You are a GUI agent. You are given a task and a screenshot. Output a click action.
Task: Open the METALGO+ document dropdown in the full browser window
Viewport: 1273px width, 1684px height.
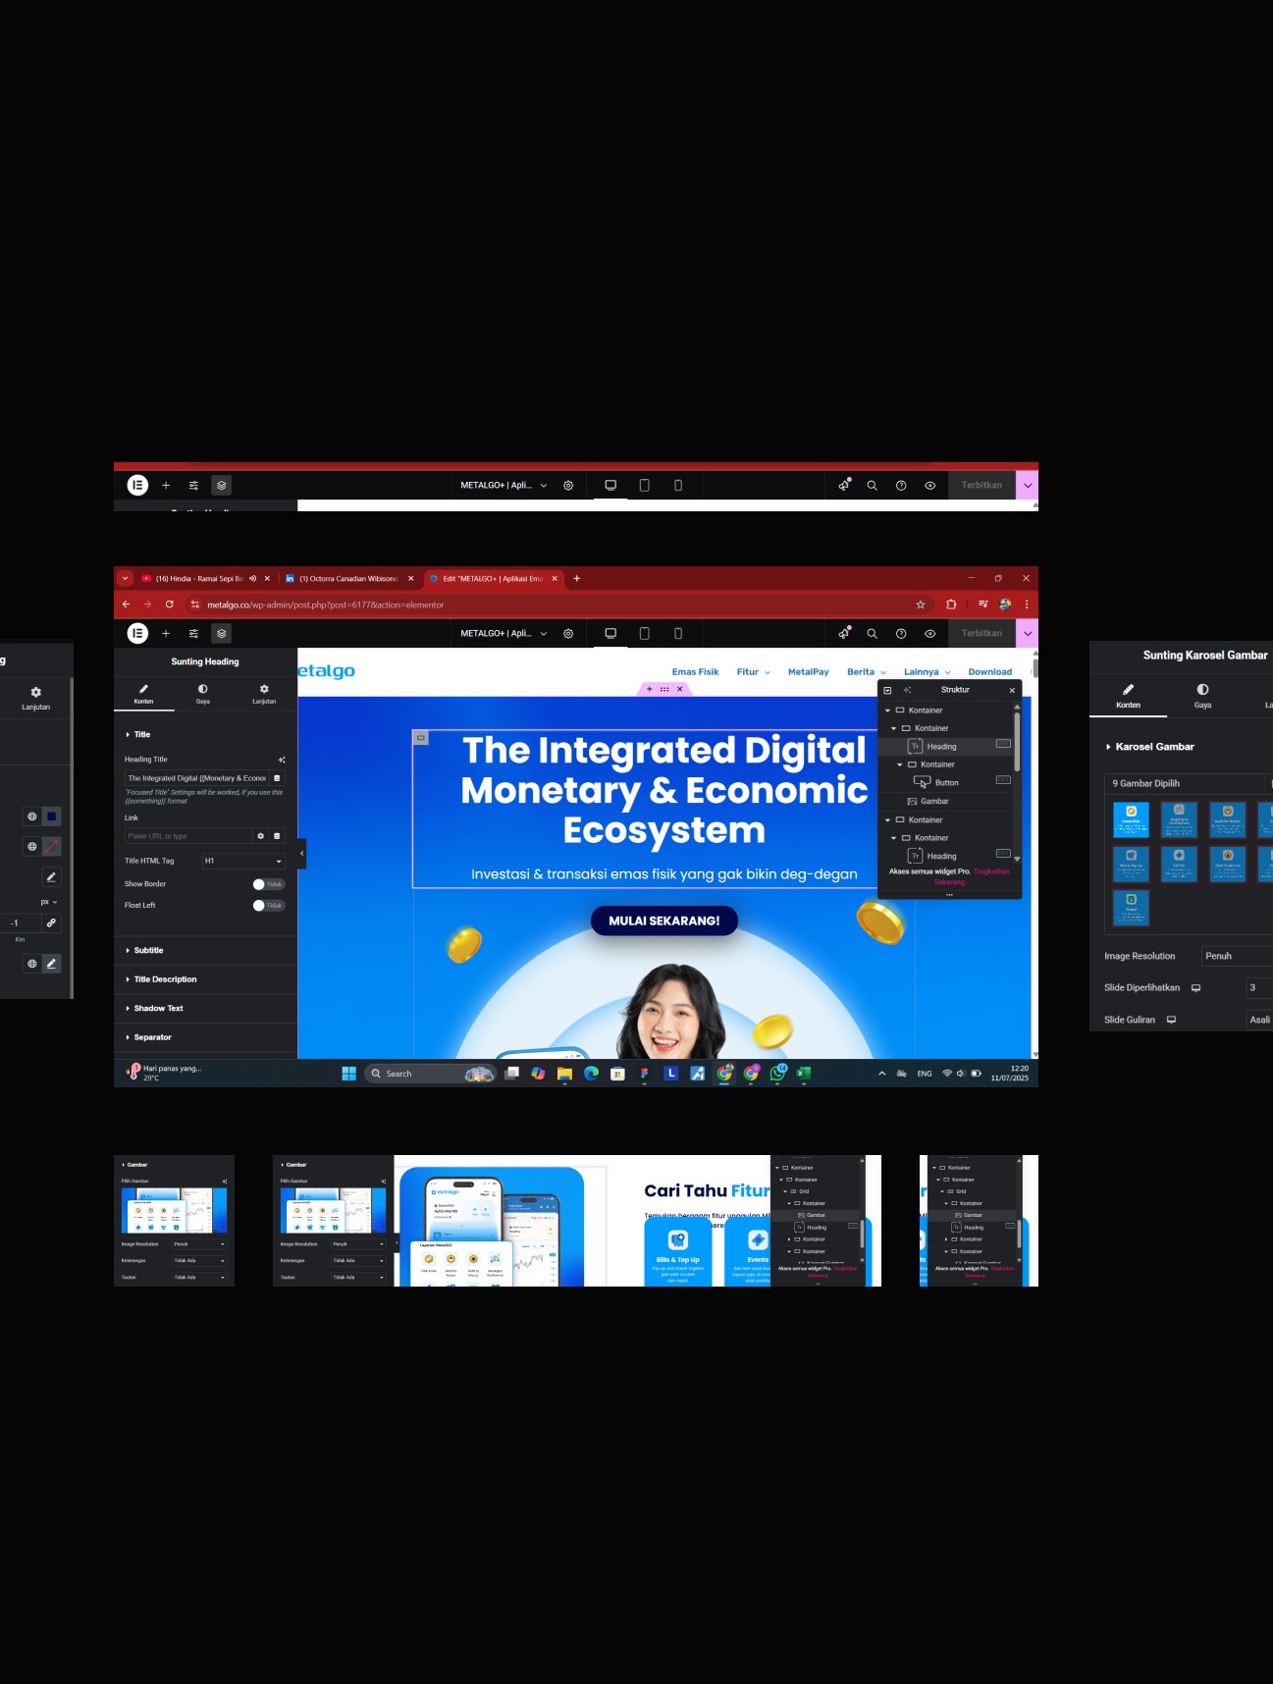tap(504, 633)
